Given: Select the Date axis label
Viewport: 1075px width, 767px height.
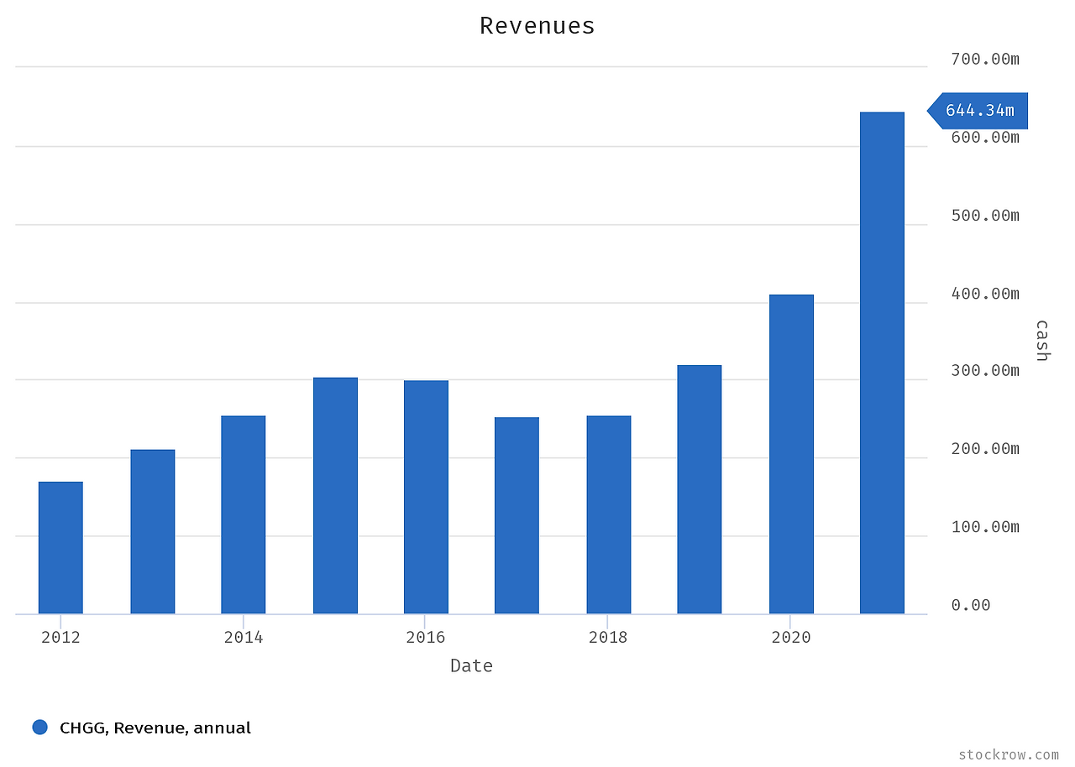Looking at the screenshot, I should (471, 665).
